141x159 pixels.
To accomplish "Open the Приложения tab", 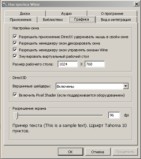I will coord(21,20).
